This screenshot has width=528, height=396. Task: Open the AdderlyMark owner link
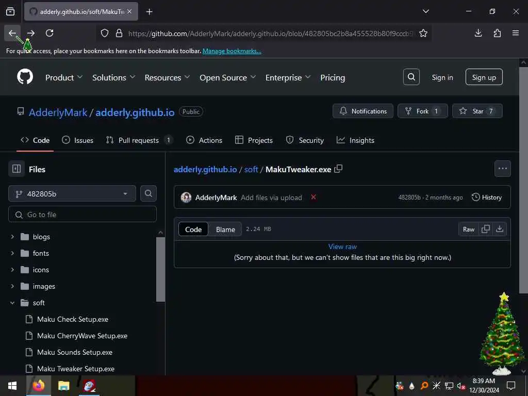[58, 112]
